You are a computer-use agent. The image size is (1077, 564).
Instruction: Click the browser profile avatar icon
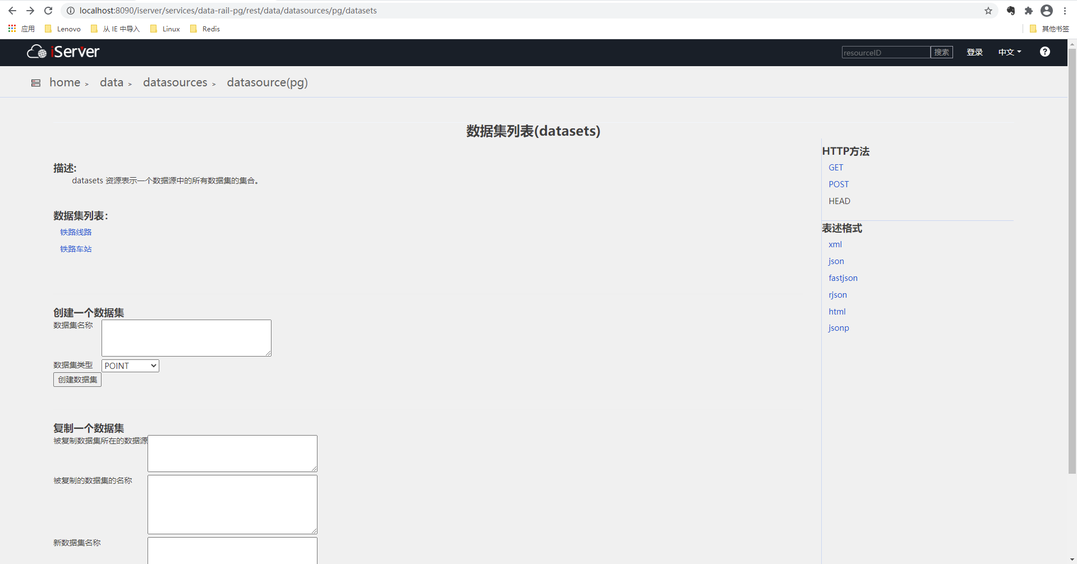1047,10
